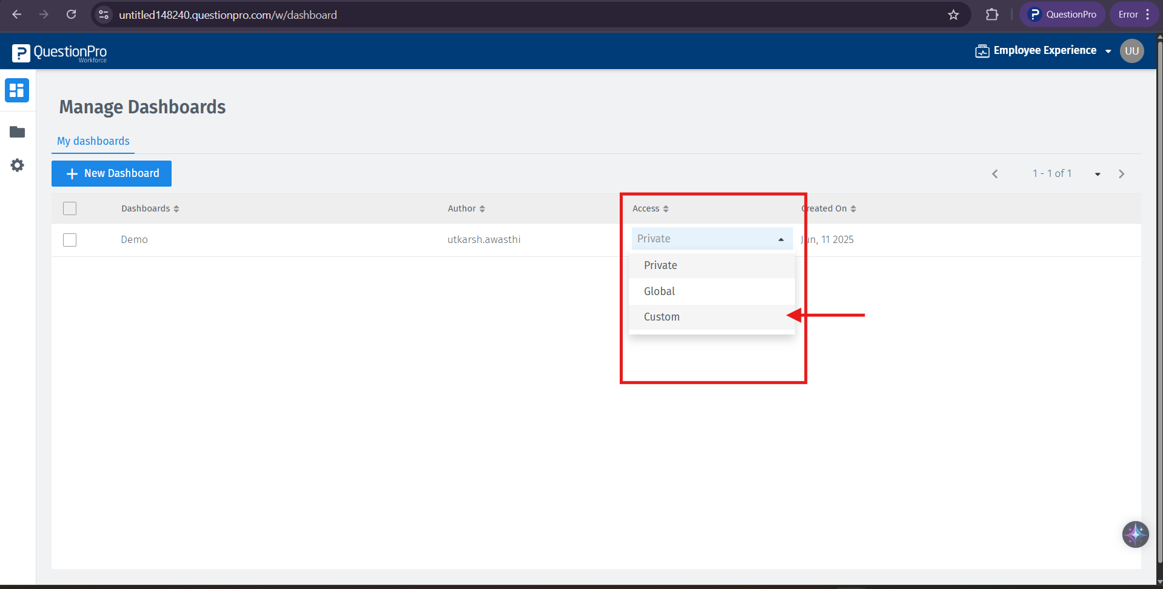
Task: Sort by Dashboards column
Action: click(x=150, y=208)
